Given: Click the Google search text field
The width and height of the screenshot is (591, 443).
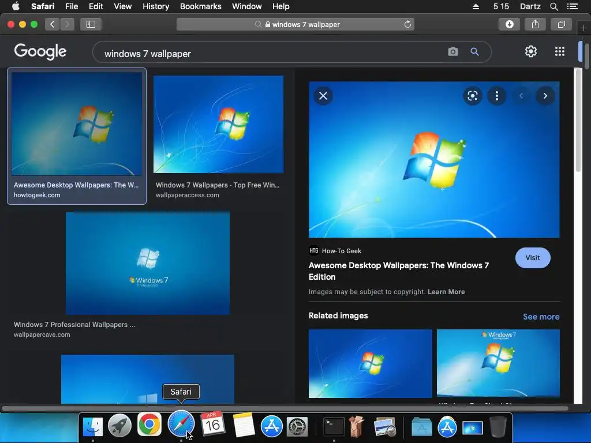Looking at the screenshot, I should pyautogui.click(x=271, y=54).
